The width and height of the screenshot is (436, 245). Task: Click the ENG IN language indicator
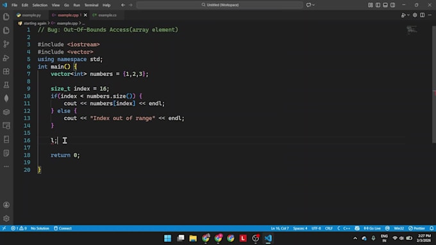point(384,238)
